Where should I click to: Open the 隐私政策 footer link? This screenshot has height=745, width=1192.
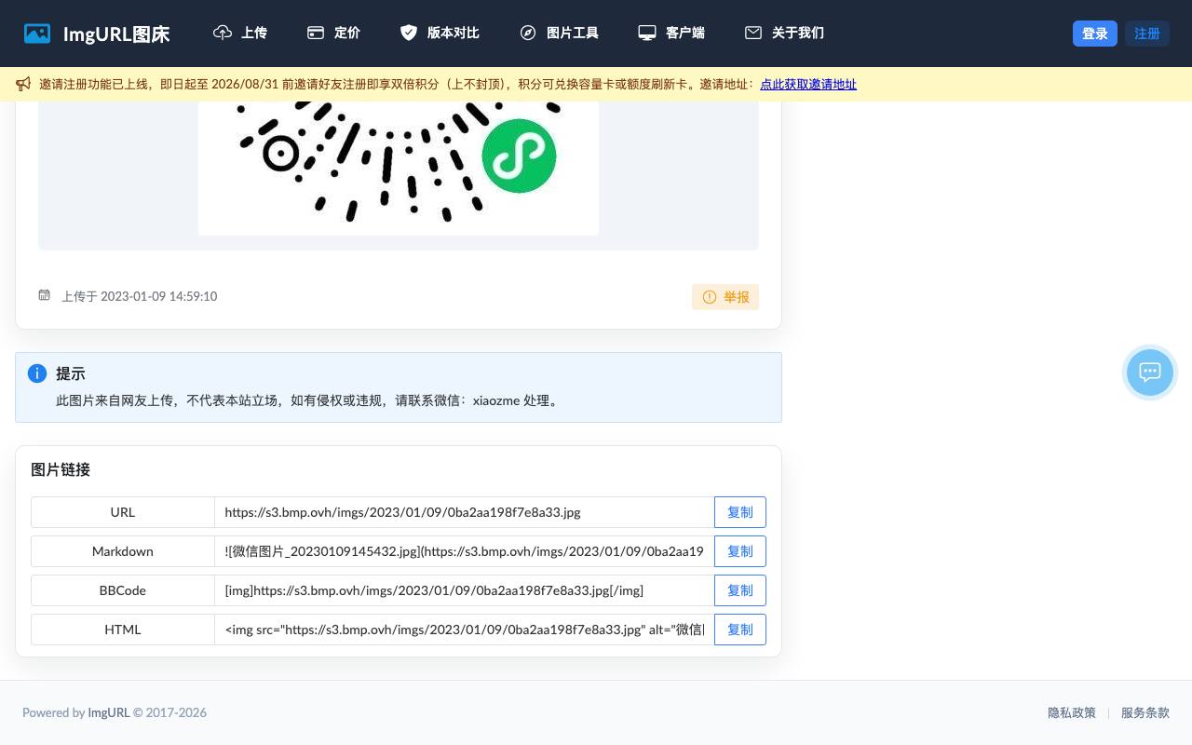(x=1072, y=712)
